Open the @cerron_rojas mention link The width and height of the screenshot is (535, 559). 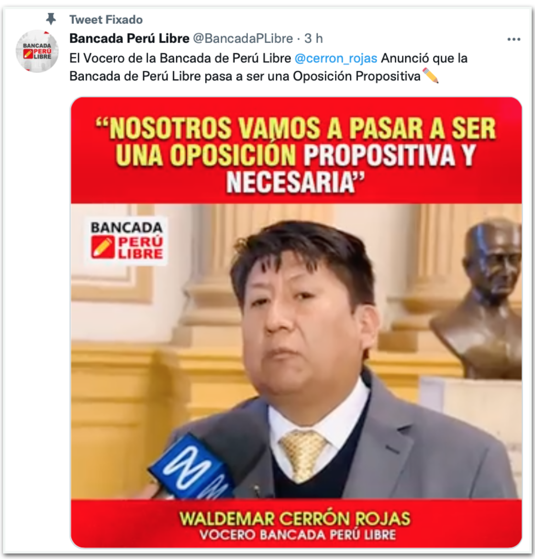click(336, 58)
